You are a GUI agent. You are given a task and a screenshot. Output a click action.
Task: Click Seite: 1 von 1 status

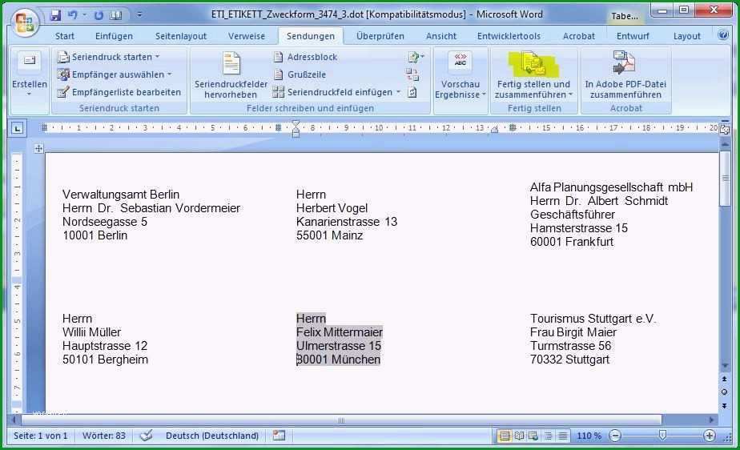pos(41,436)
